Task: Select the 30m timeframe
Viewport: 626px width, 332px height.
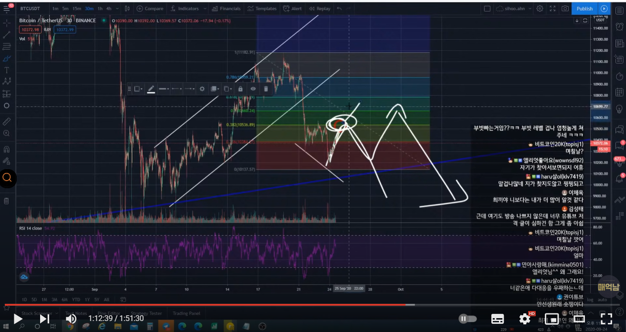Action: pyautogui.click(x=89, y=9)
